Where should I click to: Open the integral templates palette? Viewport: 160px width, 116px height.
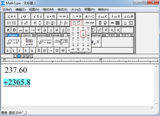click(64, 23)
